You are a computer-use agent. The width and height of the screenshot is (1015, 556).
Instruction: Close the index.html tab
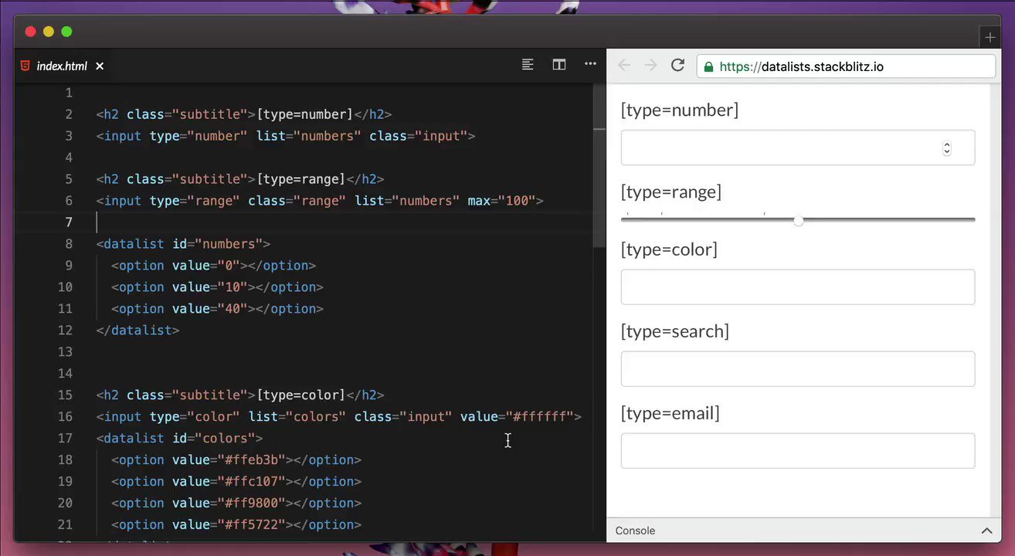100,66
